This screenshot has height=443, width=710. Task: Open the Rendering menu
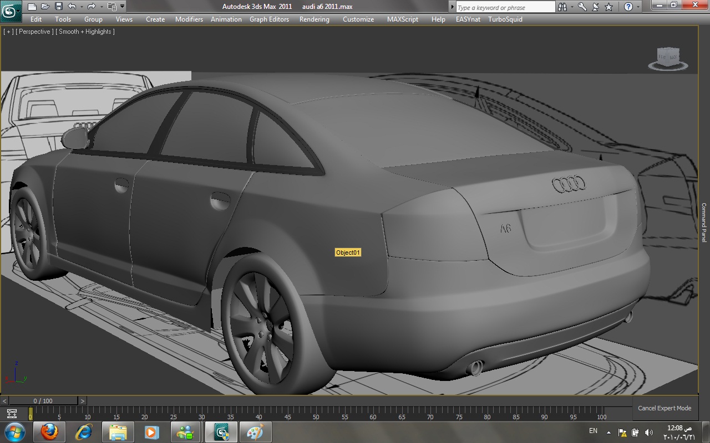[315, 19]
